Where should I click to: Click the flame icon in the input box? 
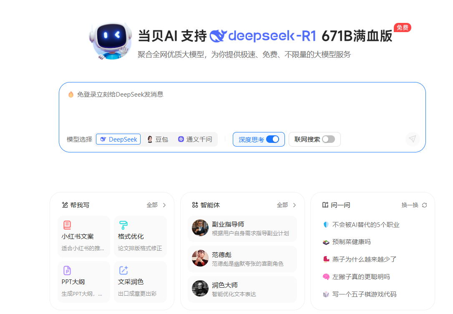71,94
